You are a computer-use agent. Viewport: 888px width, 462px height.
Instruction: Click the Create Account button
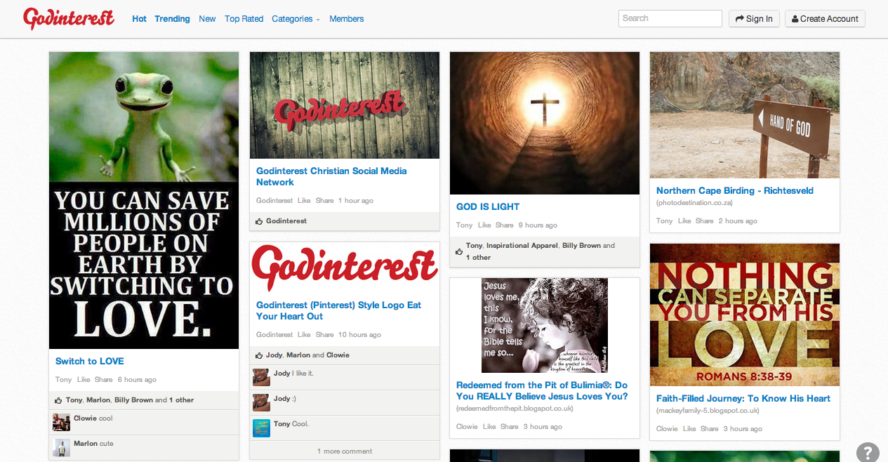pos(825,19)
